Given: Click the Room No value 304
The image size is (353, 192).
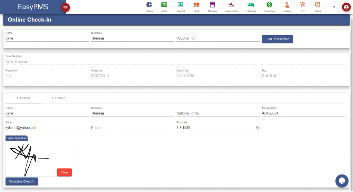Looking at the screenshot, I should pyautogui.click(x=8, y=76).
